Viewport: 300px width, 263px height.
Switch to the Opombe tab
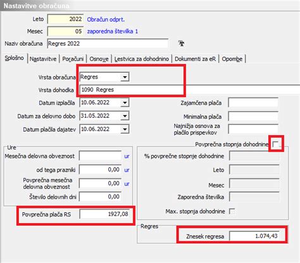(x=232, y=59)
